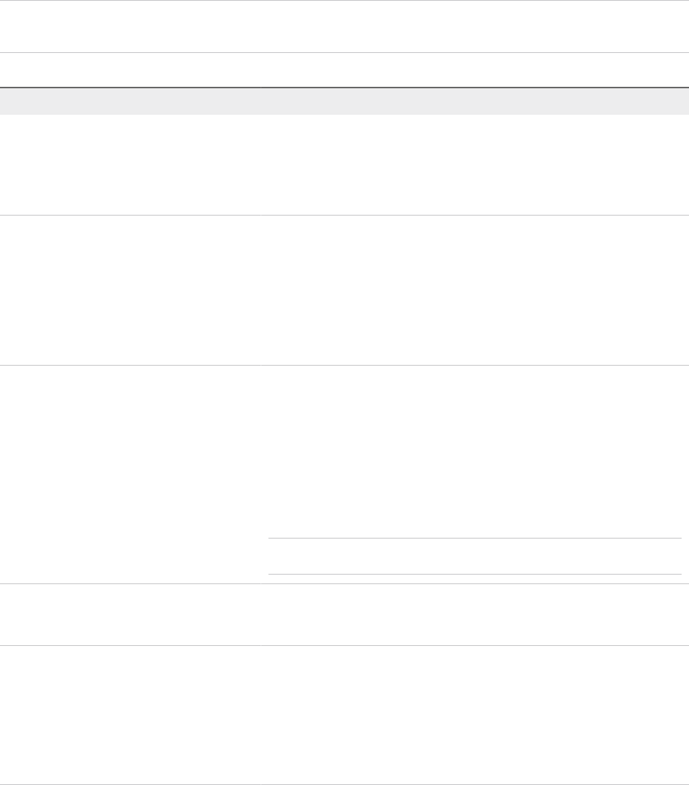Screen dimensions: 689x785
Task: Click the divider between the fourth and last rows
Action: [x=344, y=646]
